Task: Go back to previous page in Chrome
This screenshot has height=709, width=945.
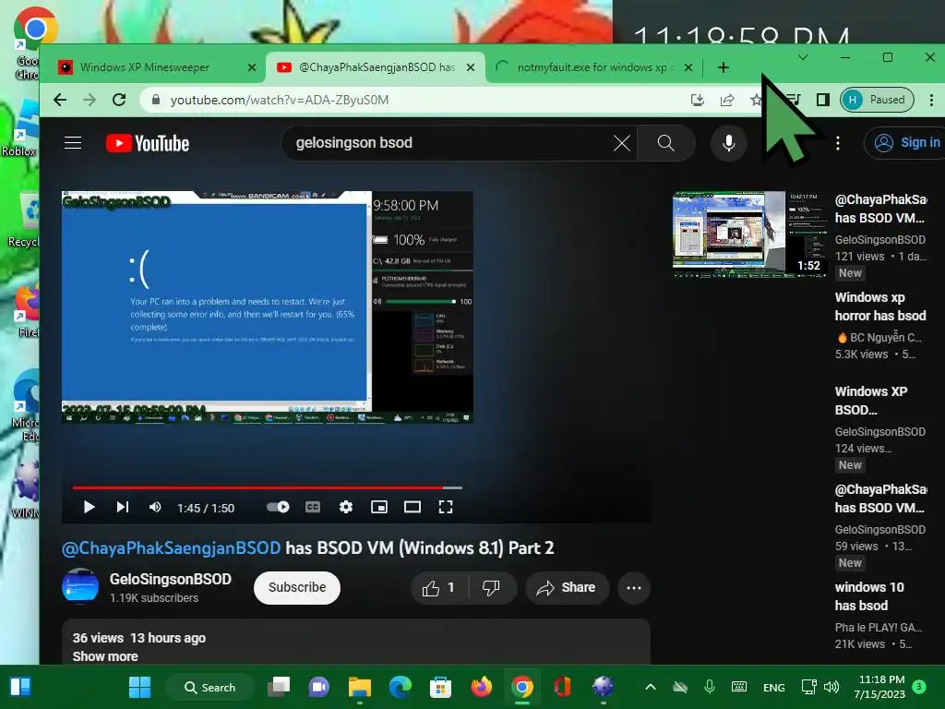Action: pyautogui.click(x=60, y=100)
